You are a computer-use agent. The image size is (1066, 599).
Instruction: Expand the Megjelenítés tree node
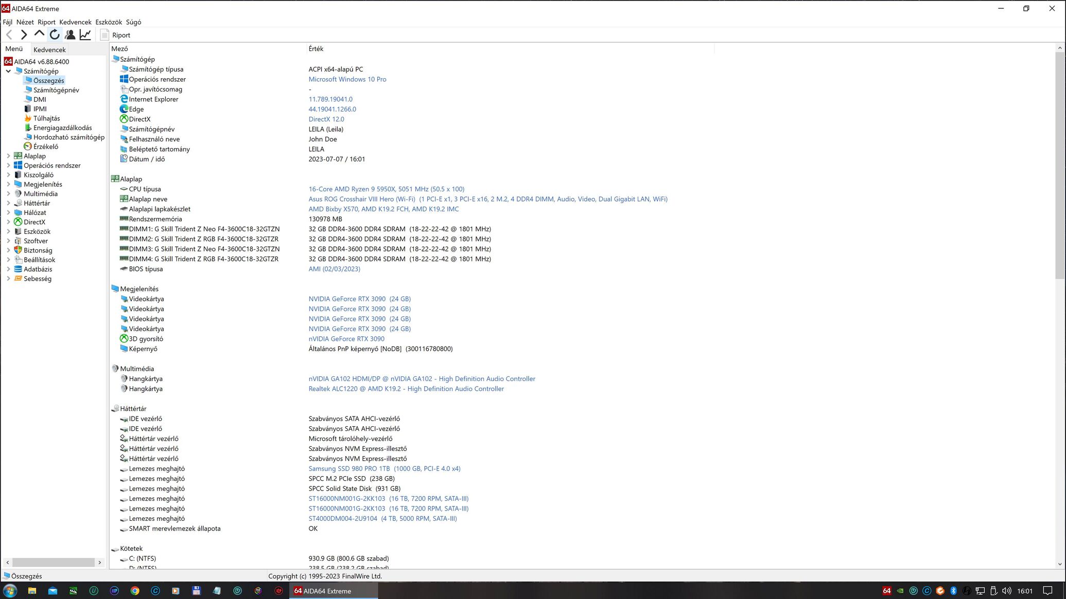[x=8, y=184]
